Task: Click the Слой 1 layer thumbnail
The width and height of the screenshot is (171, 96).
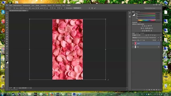Action: point(135,43)
